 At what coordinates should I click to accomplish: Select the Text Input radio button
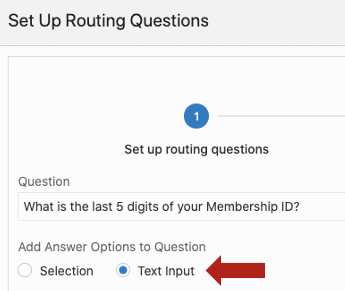(x=123, y=271)
